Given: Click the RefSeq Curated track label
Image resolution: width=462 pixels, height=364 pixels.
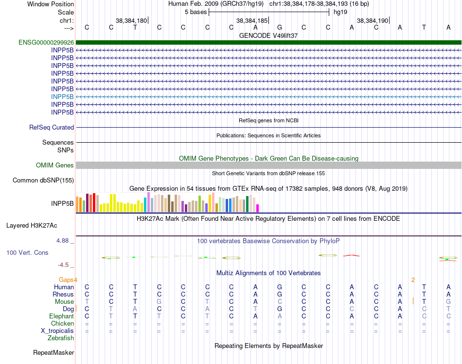Looking at the screenshot, I should point(52,127).
